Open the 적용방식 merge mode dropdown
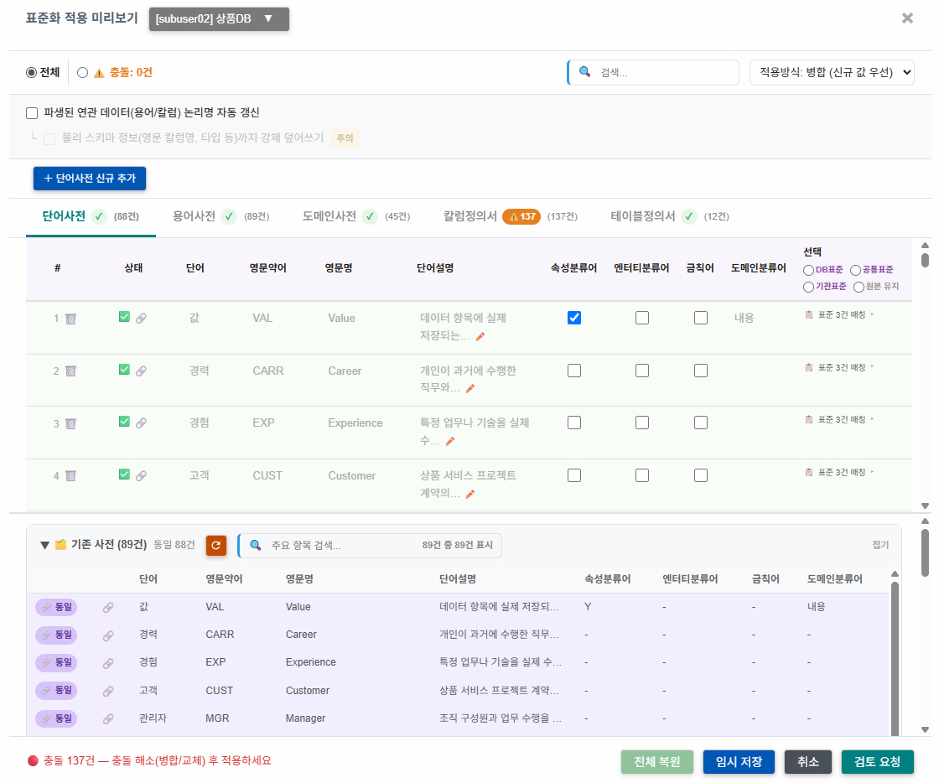 (x=832, y=72)
